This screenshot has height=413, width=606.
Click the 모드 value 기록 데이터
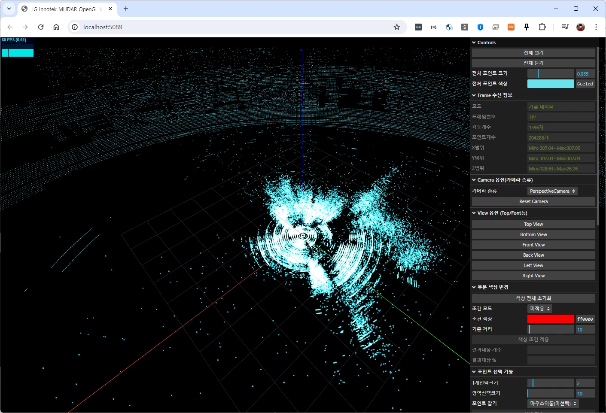pos(561,106)
